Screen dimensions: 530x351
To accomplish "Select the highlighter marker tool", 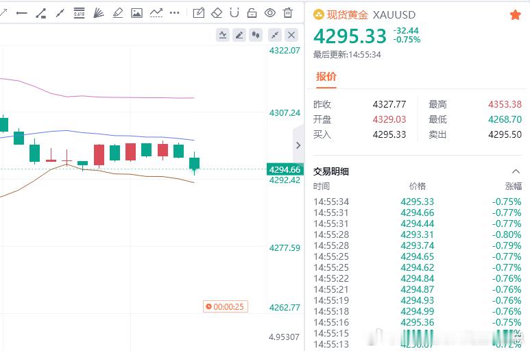I will point(117,13).
